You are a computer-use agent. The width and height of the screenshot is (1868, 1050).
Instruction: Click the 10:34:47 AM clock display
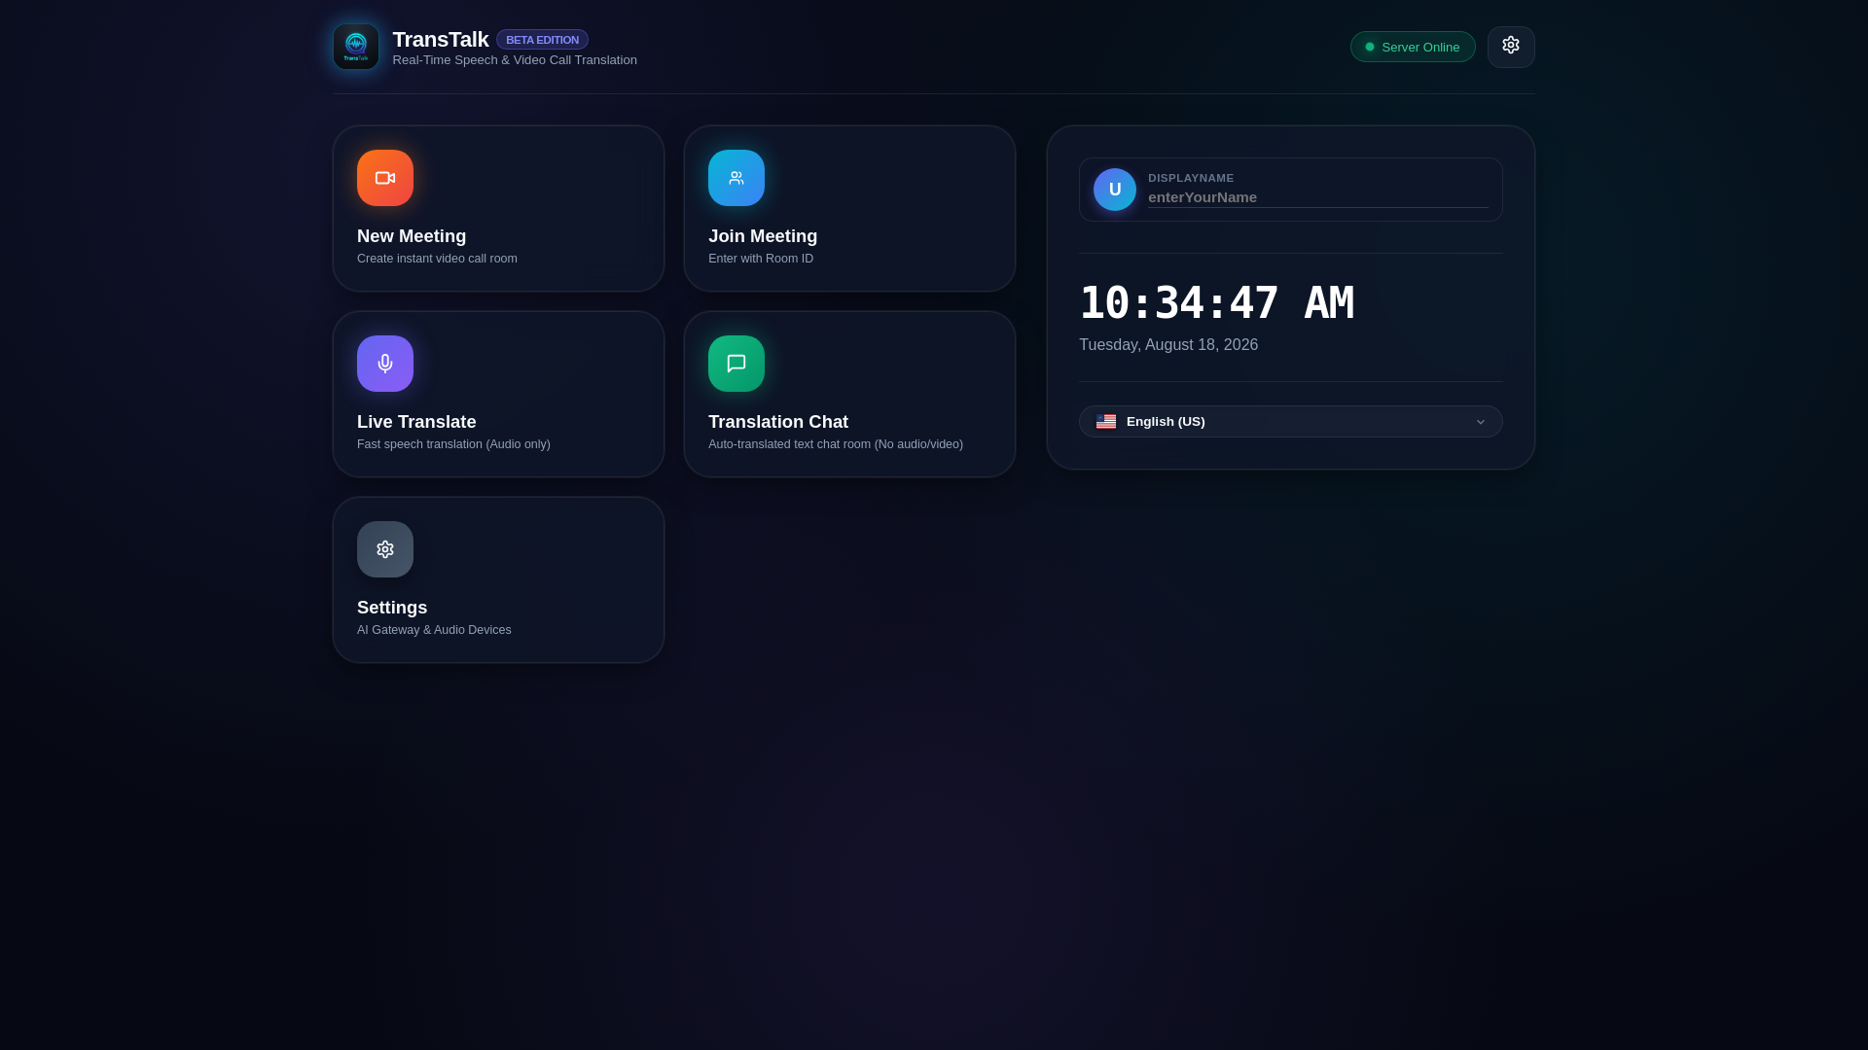[x=1216, y=303]
